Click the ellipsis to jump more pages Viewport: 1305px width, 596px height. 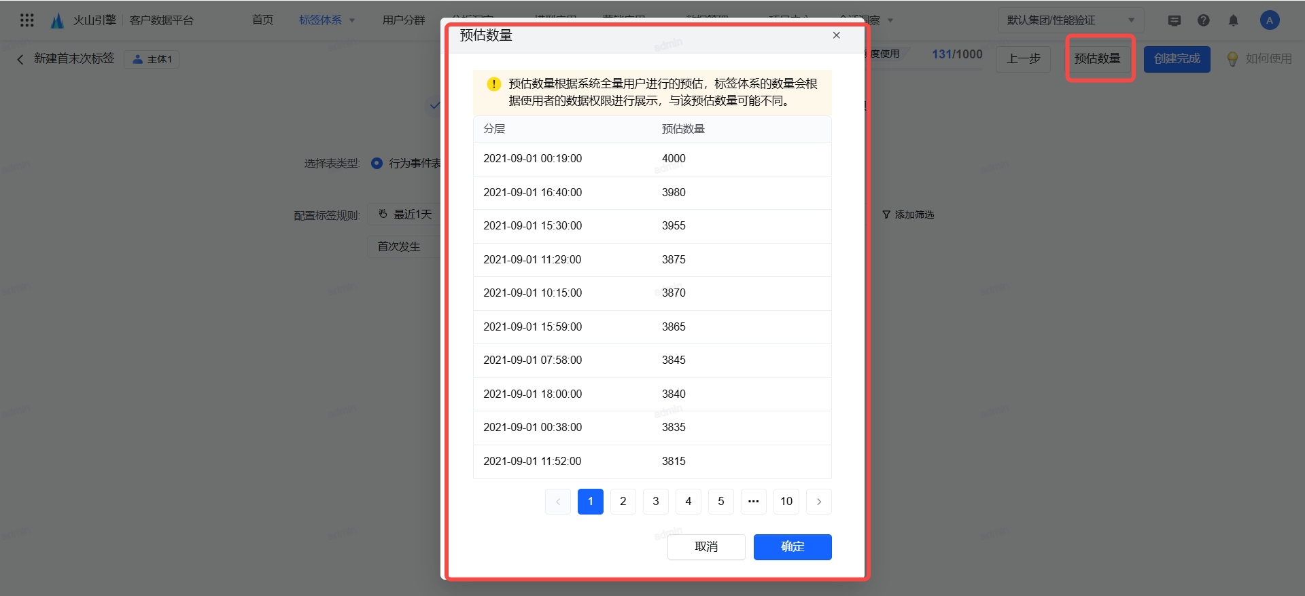pyautogui.click(x=754, y=502)
